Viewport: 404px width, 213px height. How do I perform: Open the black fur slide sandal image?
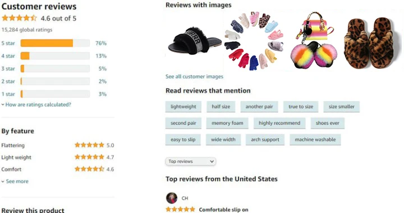tap(195, 41)
